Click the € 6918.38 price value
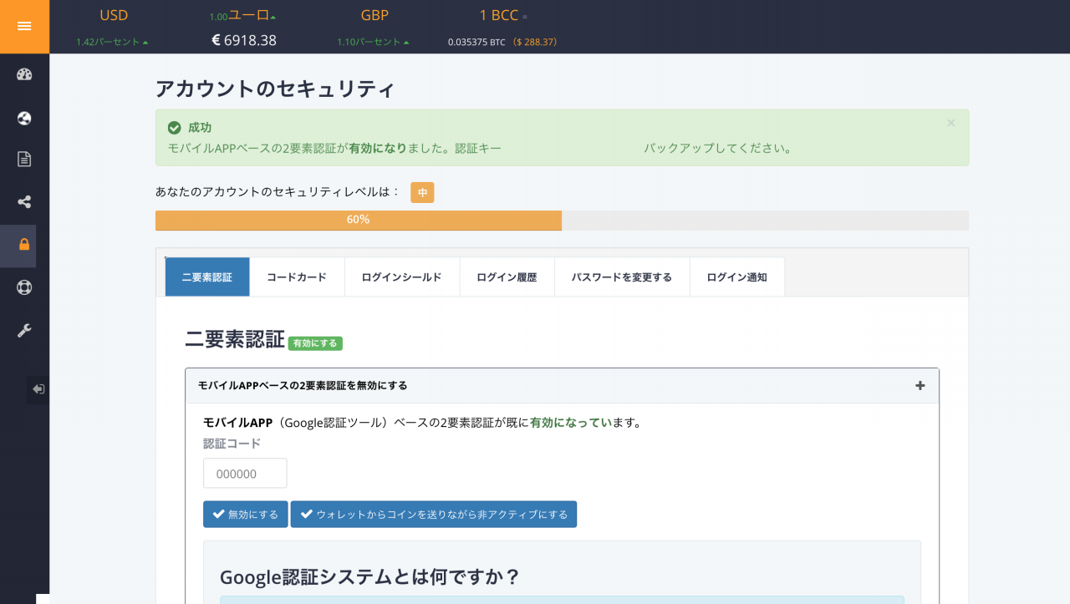Viewport: 1070px width, 604px height. (243, 40)
